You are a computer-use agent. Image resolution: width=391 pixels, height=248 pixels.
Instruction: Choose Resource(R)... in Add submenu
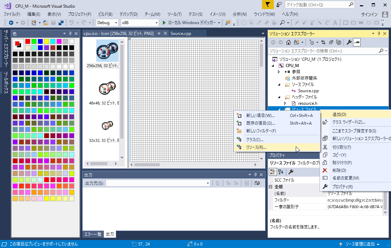(277, 147)
